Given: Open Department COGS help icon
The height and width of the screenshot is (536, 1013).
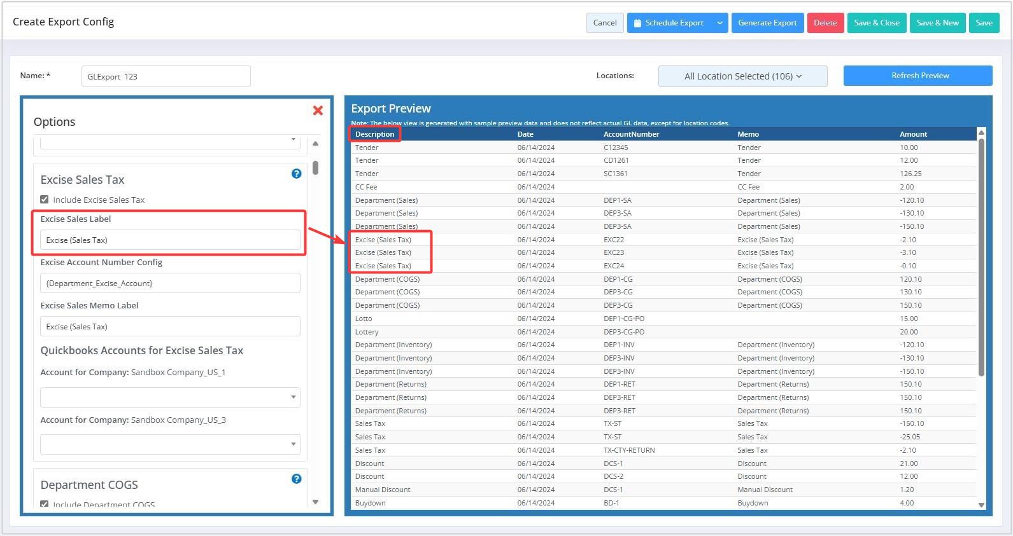Looking at the screenshot, I should click(296, 479).
